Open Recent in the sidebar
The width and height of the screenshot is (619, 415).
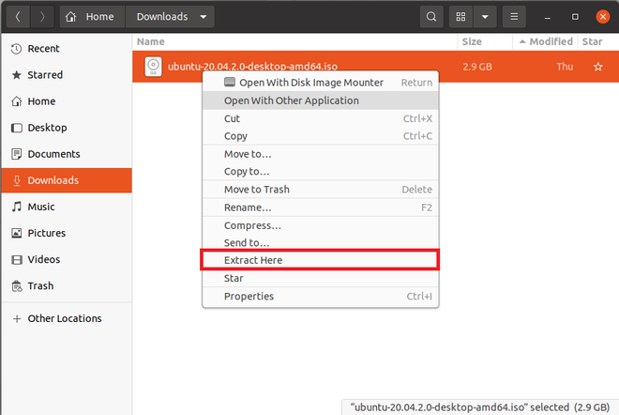pyautogui.click(x=67, y=49)
